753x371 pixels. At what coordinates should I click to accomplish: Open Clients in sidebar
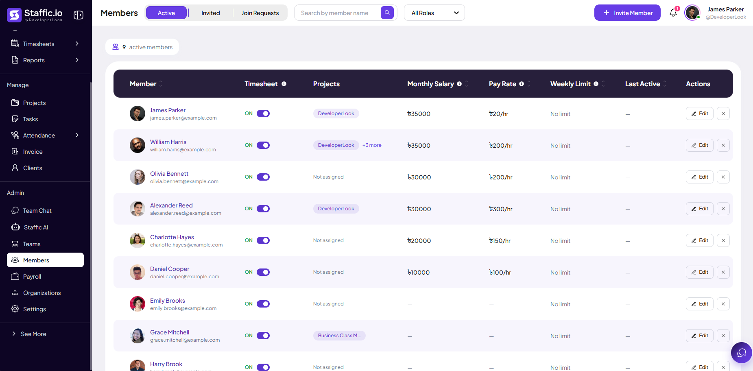click(x=45, y=168)
